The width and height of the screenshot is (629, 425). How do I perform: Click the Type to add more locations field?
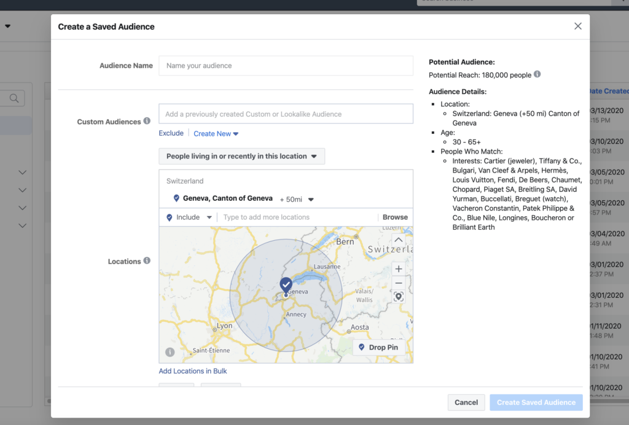tap(299, 217)
